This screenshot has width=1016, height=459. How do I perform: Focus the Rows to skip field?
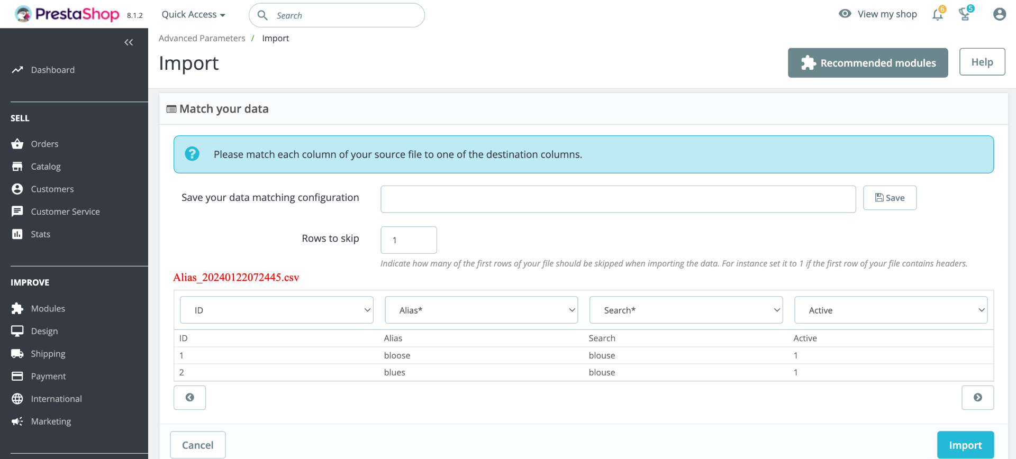click(x=409, y=240)
